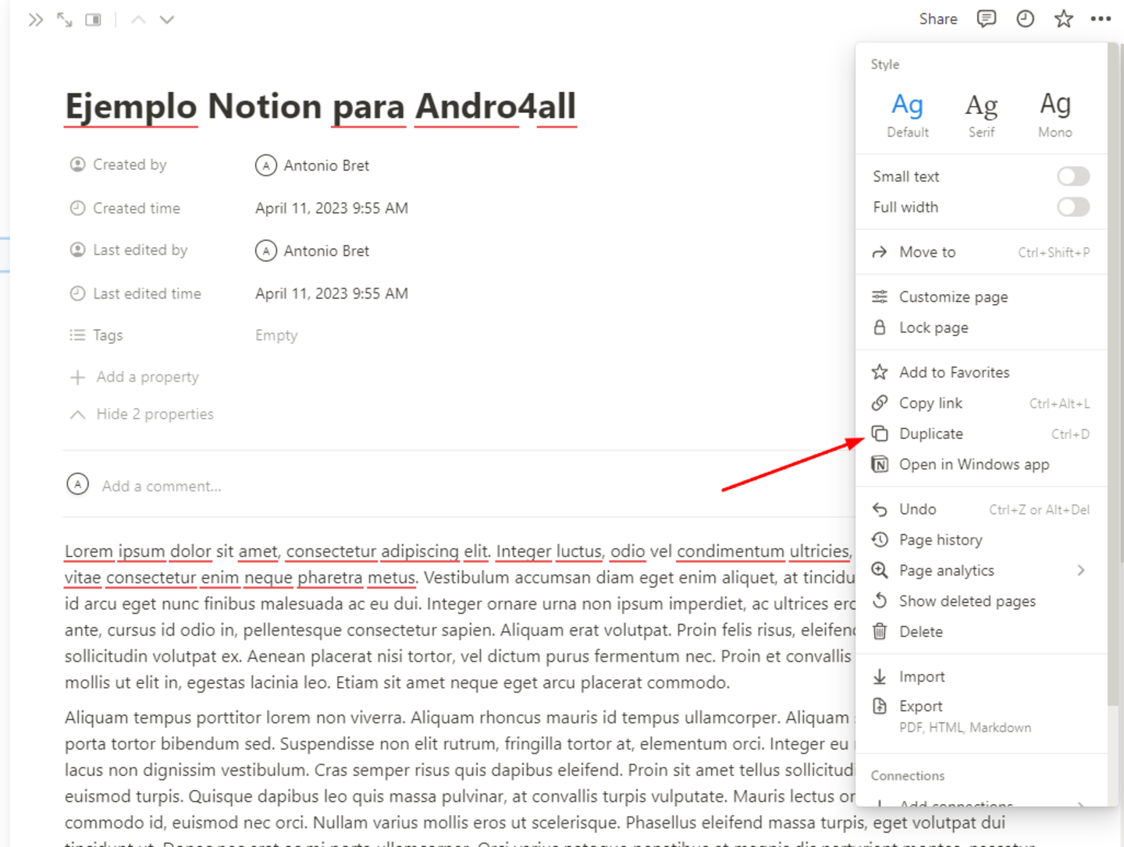Viewport: 1124px width, 847px height.
Task: Choose Export PDF, HTML, Markdown
Action: [x=981, y=716]
